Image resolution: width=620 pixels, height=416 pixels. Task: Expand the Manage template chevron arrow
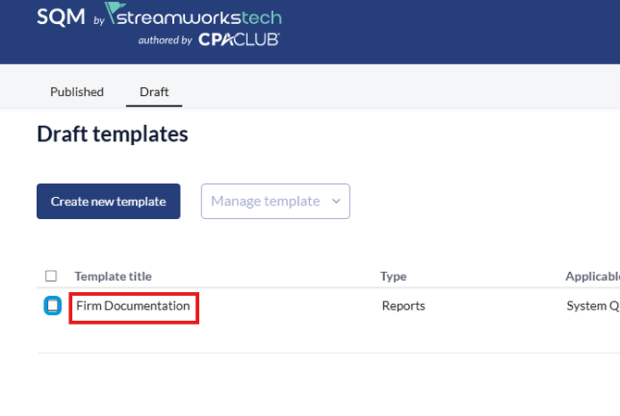coord(336,201)
